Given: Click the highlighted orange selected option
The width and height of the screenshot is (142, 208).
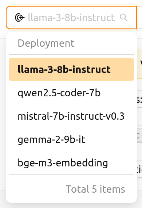Looking at the screenshot, I should pyautogui.click(x=71, y=69).
